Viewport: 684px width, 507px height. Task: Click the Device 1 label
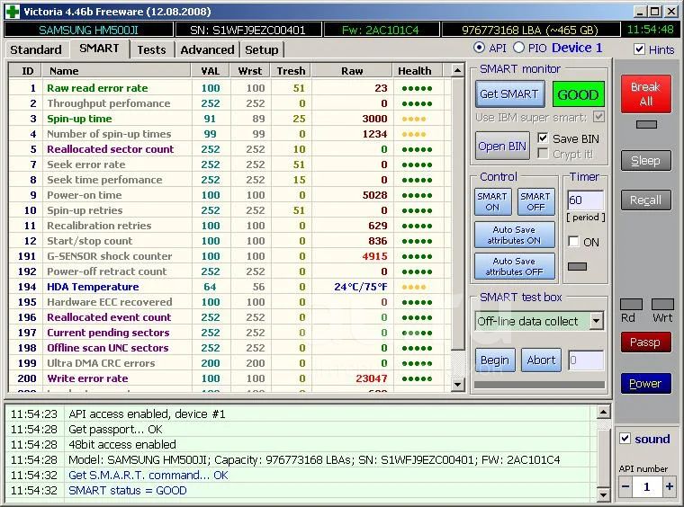[x=577, y=48]
